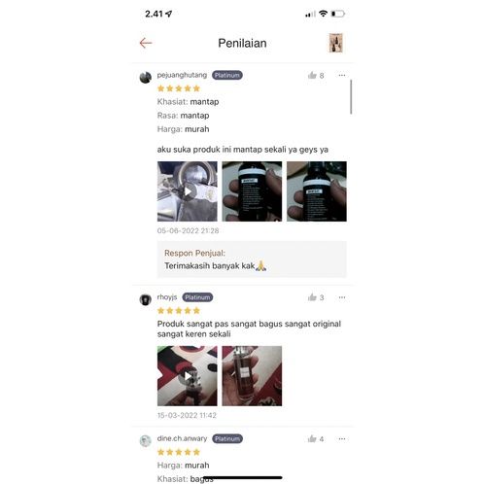This screenshot has width=484, height=484.
Task: Open the product thumbnail in the header
Action: pos(336,43)
